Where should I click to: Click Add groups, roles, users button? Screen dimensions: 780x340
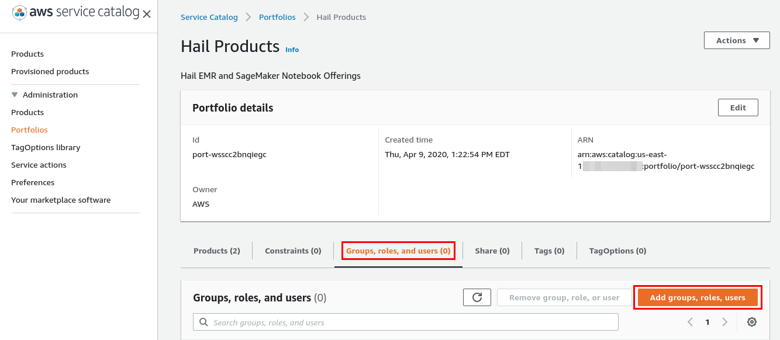click(x=698, y=297)
